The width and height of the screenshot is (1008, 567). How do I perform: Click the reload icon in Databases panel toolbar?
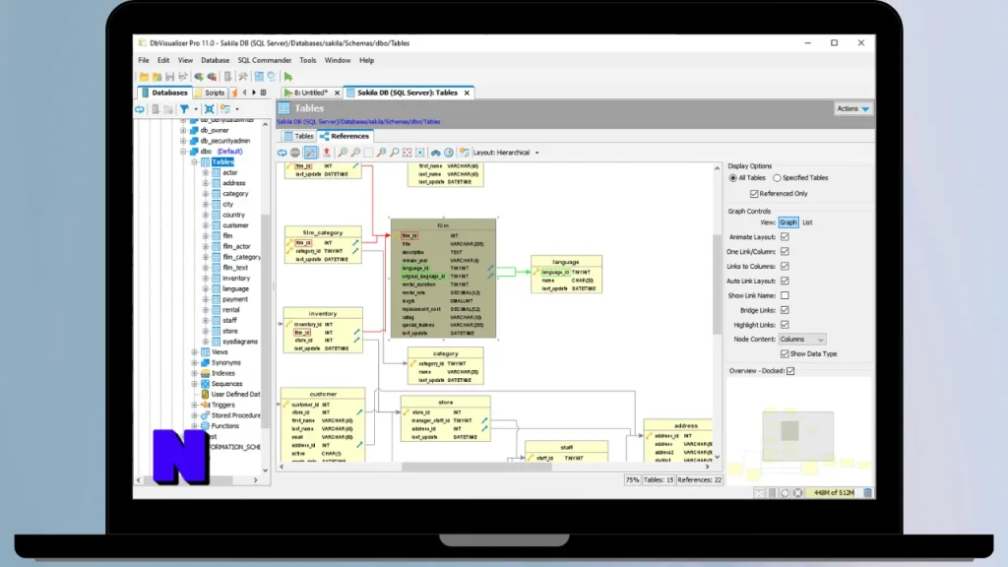coord(140,109)
